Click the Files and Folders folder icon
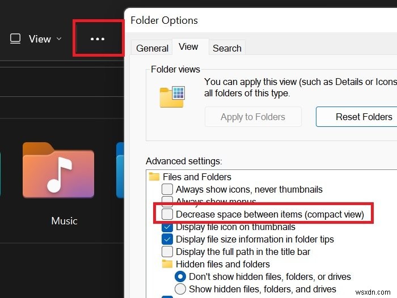The width and height of the screenshot is (397, 298). click(x=154, y=177)
